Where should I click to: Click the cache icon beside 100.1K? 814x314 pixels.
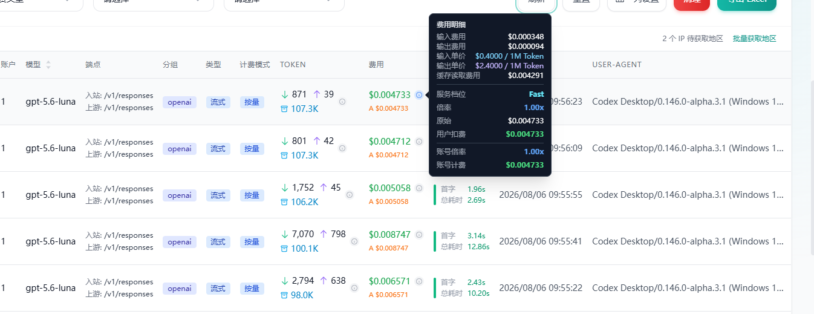coord(284,249)
